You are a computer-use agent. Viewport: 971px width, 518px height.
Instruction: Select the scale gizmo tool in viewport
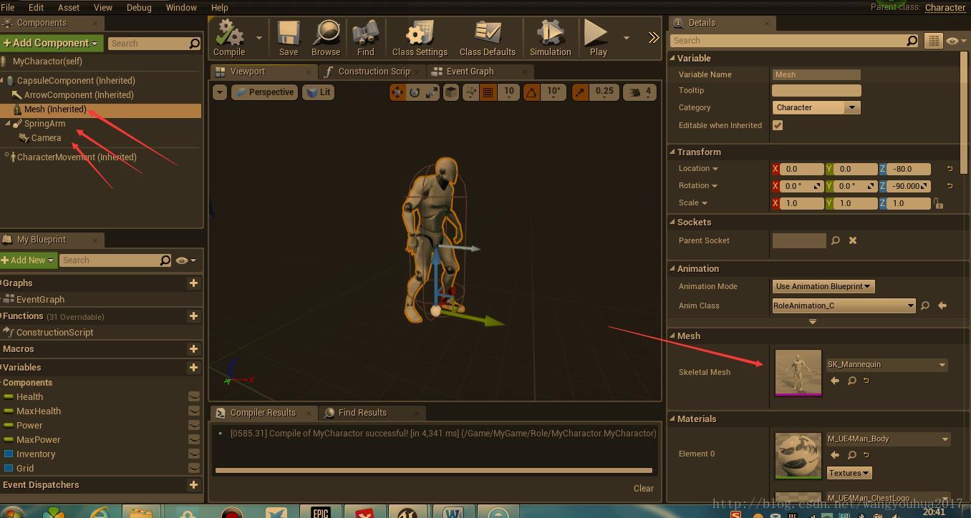tap(432, 92)
